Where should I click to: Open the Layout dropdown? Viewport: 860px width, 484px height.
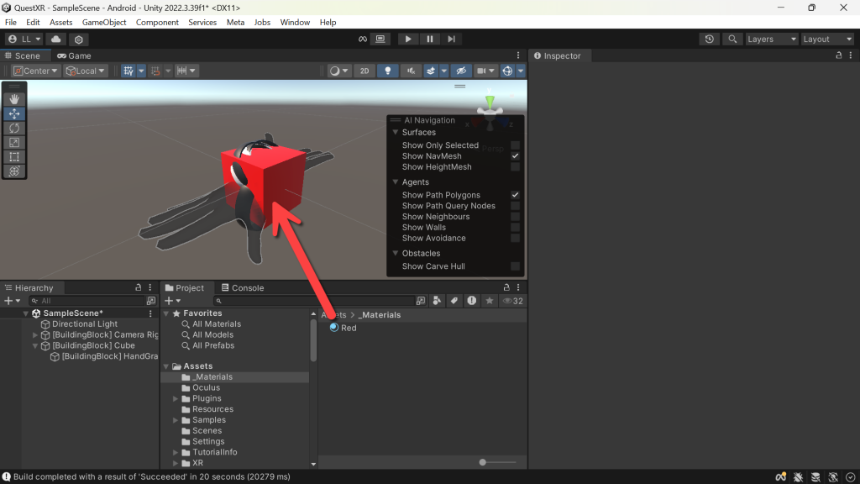(x=827, y=39)
